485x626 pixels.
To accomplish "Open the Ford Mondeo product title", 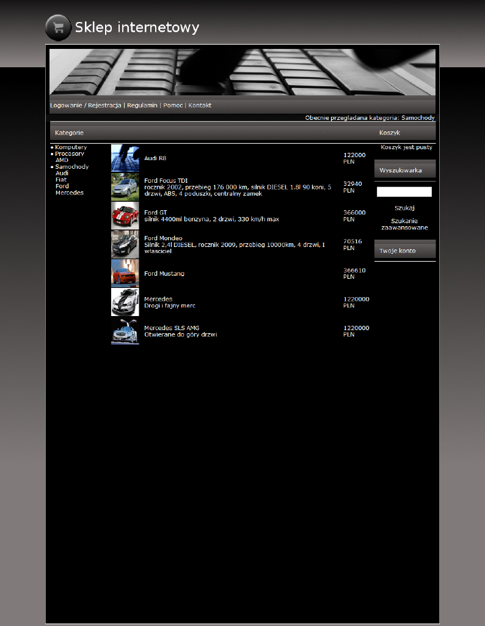I will [163, 238].
